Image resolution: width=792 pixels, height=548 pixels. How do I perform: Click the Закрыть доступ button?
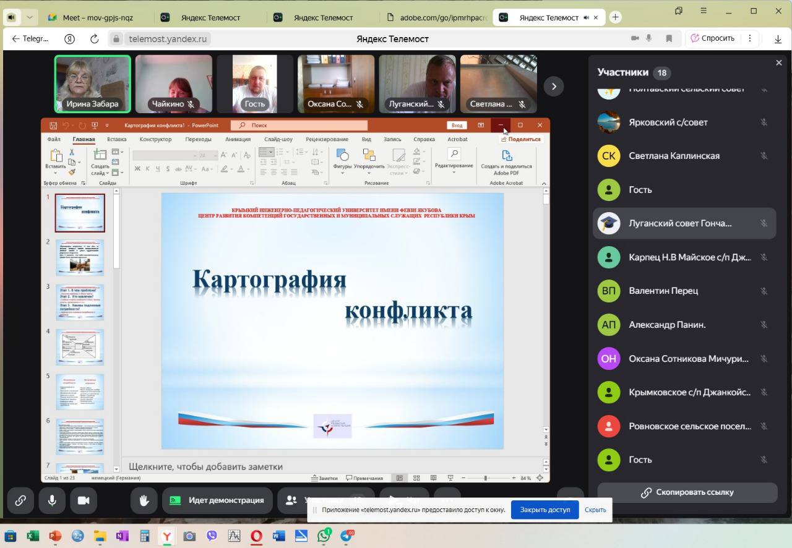544,510
